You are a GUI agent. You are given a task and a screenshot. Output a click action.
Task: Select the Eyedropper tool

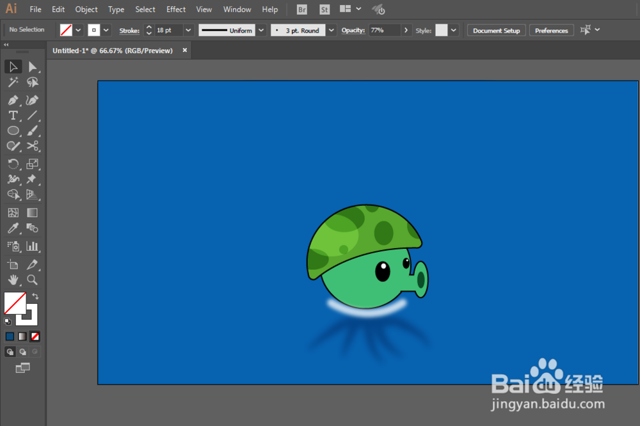[13, 228]
